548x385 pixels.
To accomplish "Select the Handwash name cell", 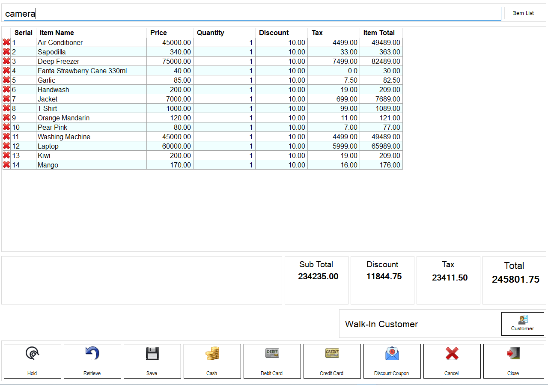I will tap(92, 90).
